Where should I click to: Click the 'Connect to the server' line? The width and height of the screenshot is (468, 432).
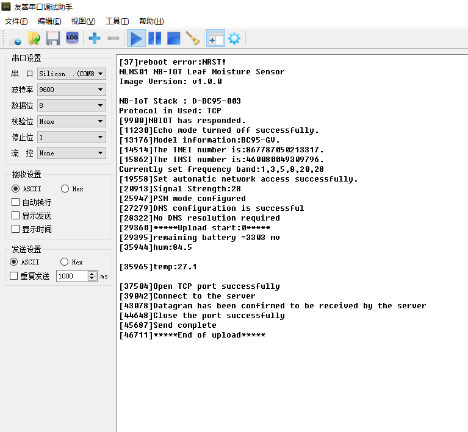pyautogui.click(x=187, y=296)
